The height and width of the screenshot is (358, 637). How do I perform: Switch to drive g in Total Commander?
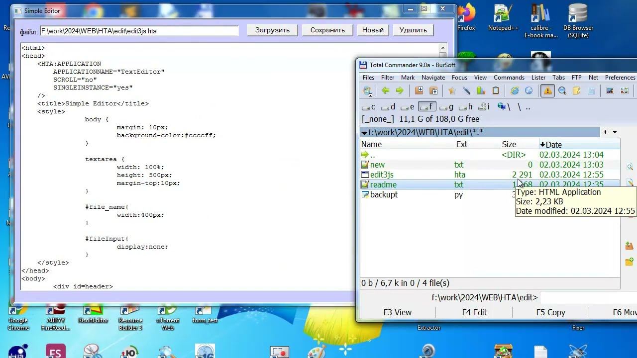click(x=446, y=107)
